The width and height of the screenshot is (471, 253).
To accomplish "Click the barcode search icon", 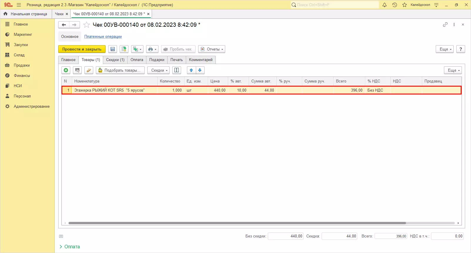I will [77, 70].
